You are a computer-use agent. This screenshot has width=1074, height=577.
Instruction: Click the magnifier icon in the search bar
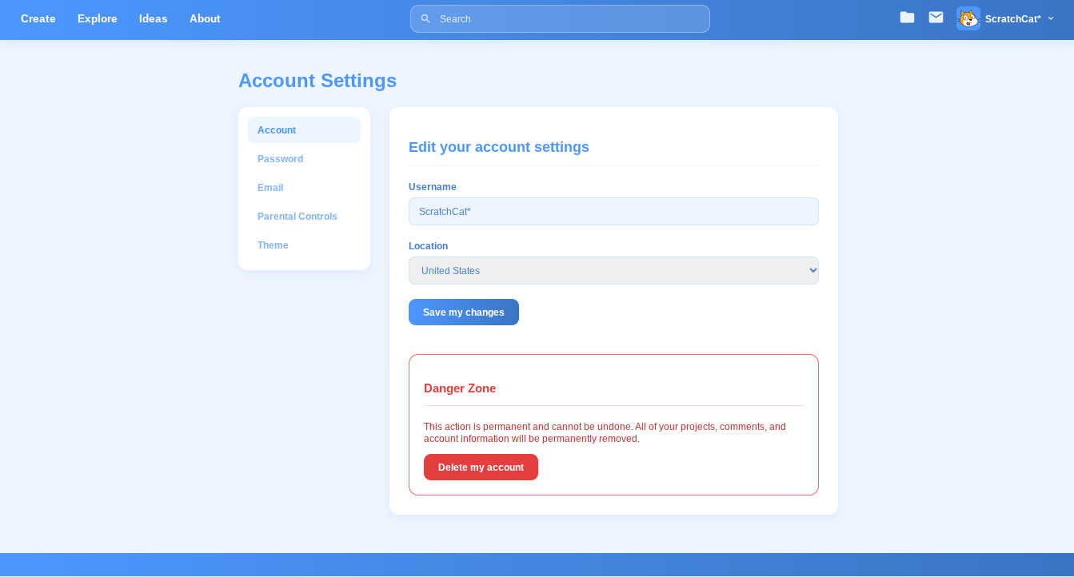pyautogui.click(x=425, y=18)
